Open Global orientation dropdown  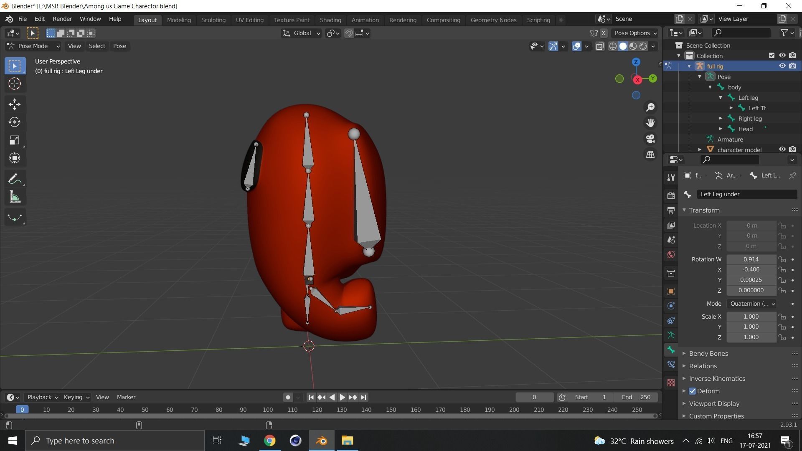(301, 33)
